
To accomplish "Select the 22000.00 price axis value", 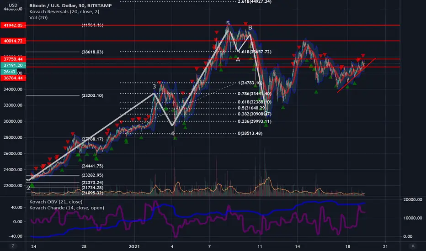I will [x=13, y=186].
